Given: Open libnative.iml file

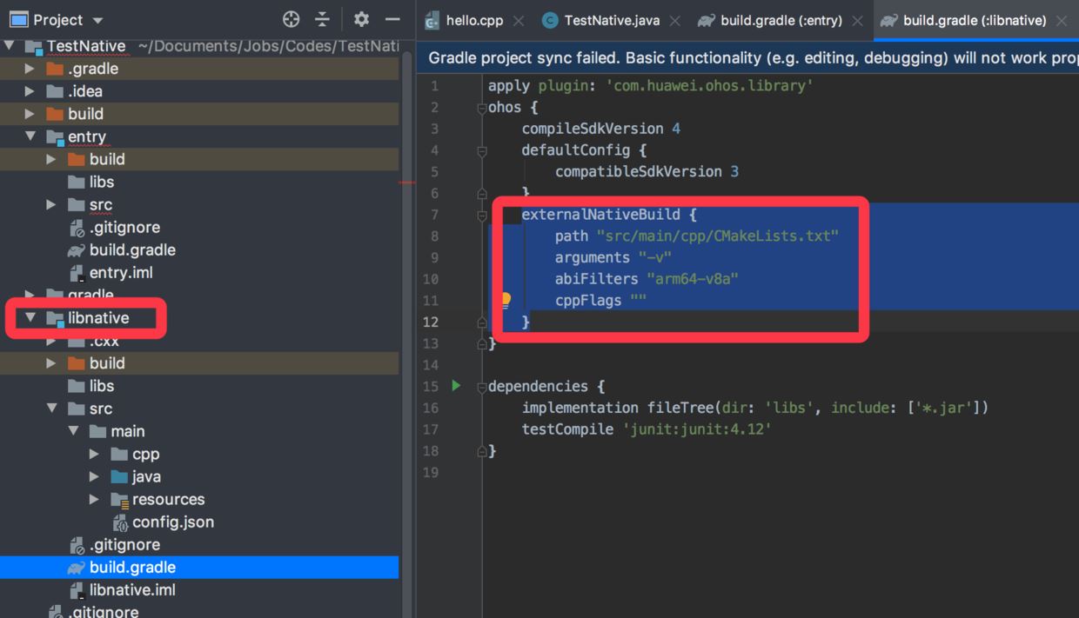Looking at the screenshot, I should pos(132,589).
